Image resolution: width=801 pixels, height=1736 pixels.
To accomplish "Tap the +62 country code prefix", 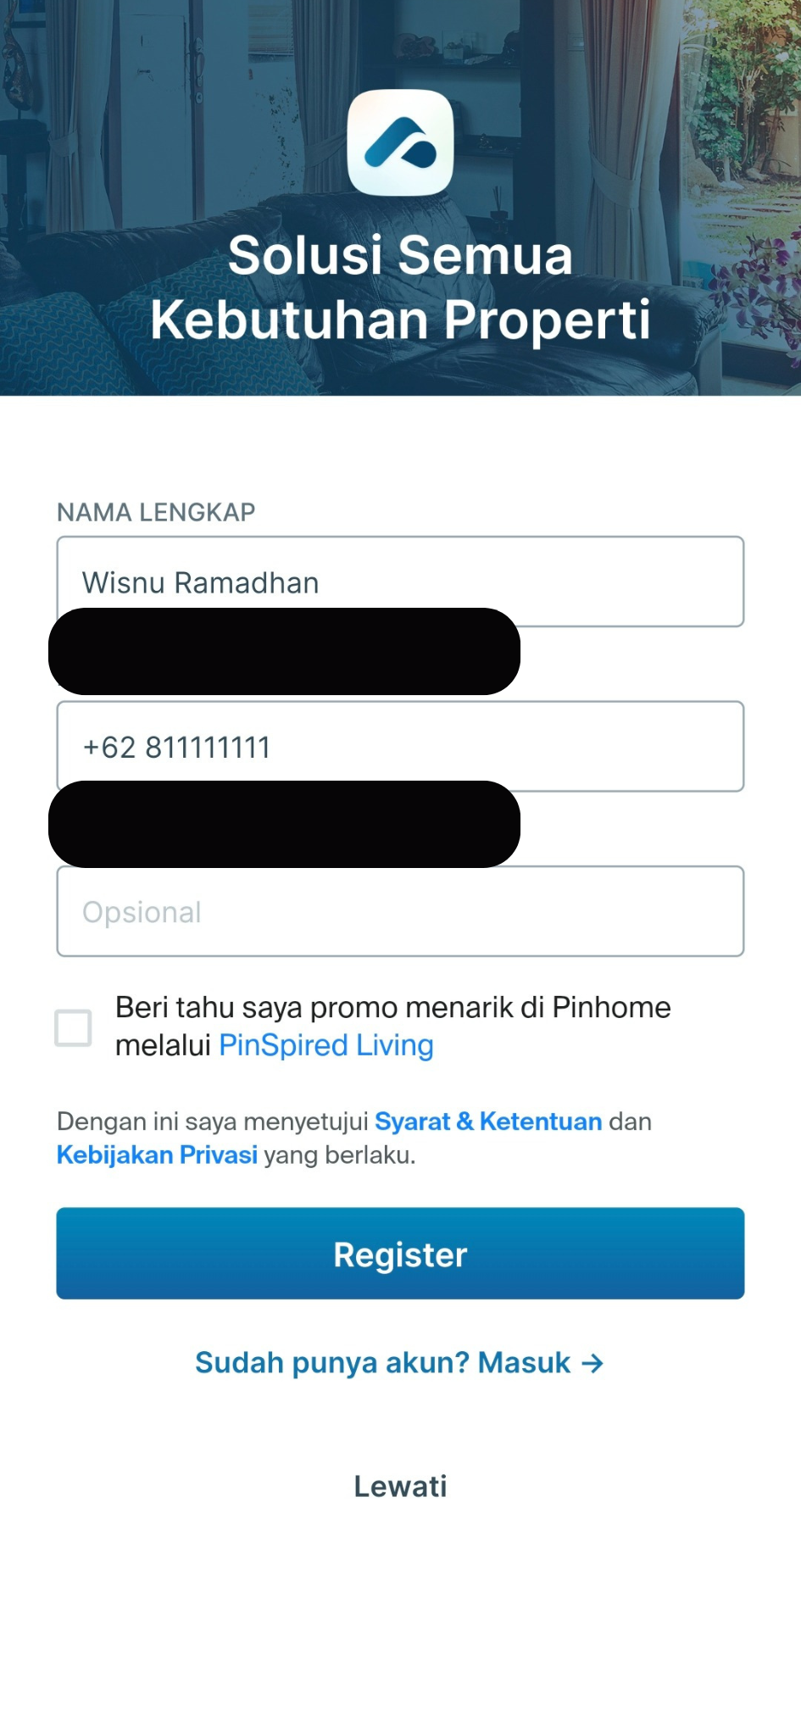I will coord(109,748).
